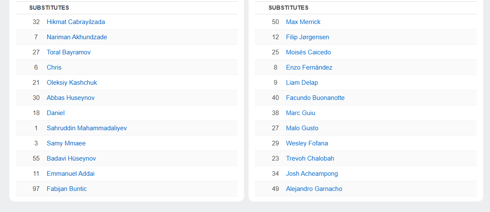
Task: Click the Alejandro Garnacho link
Action: 314,189
